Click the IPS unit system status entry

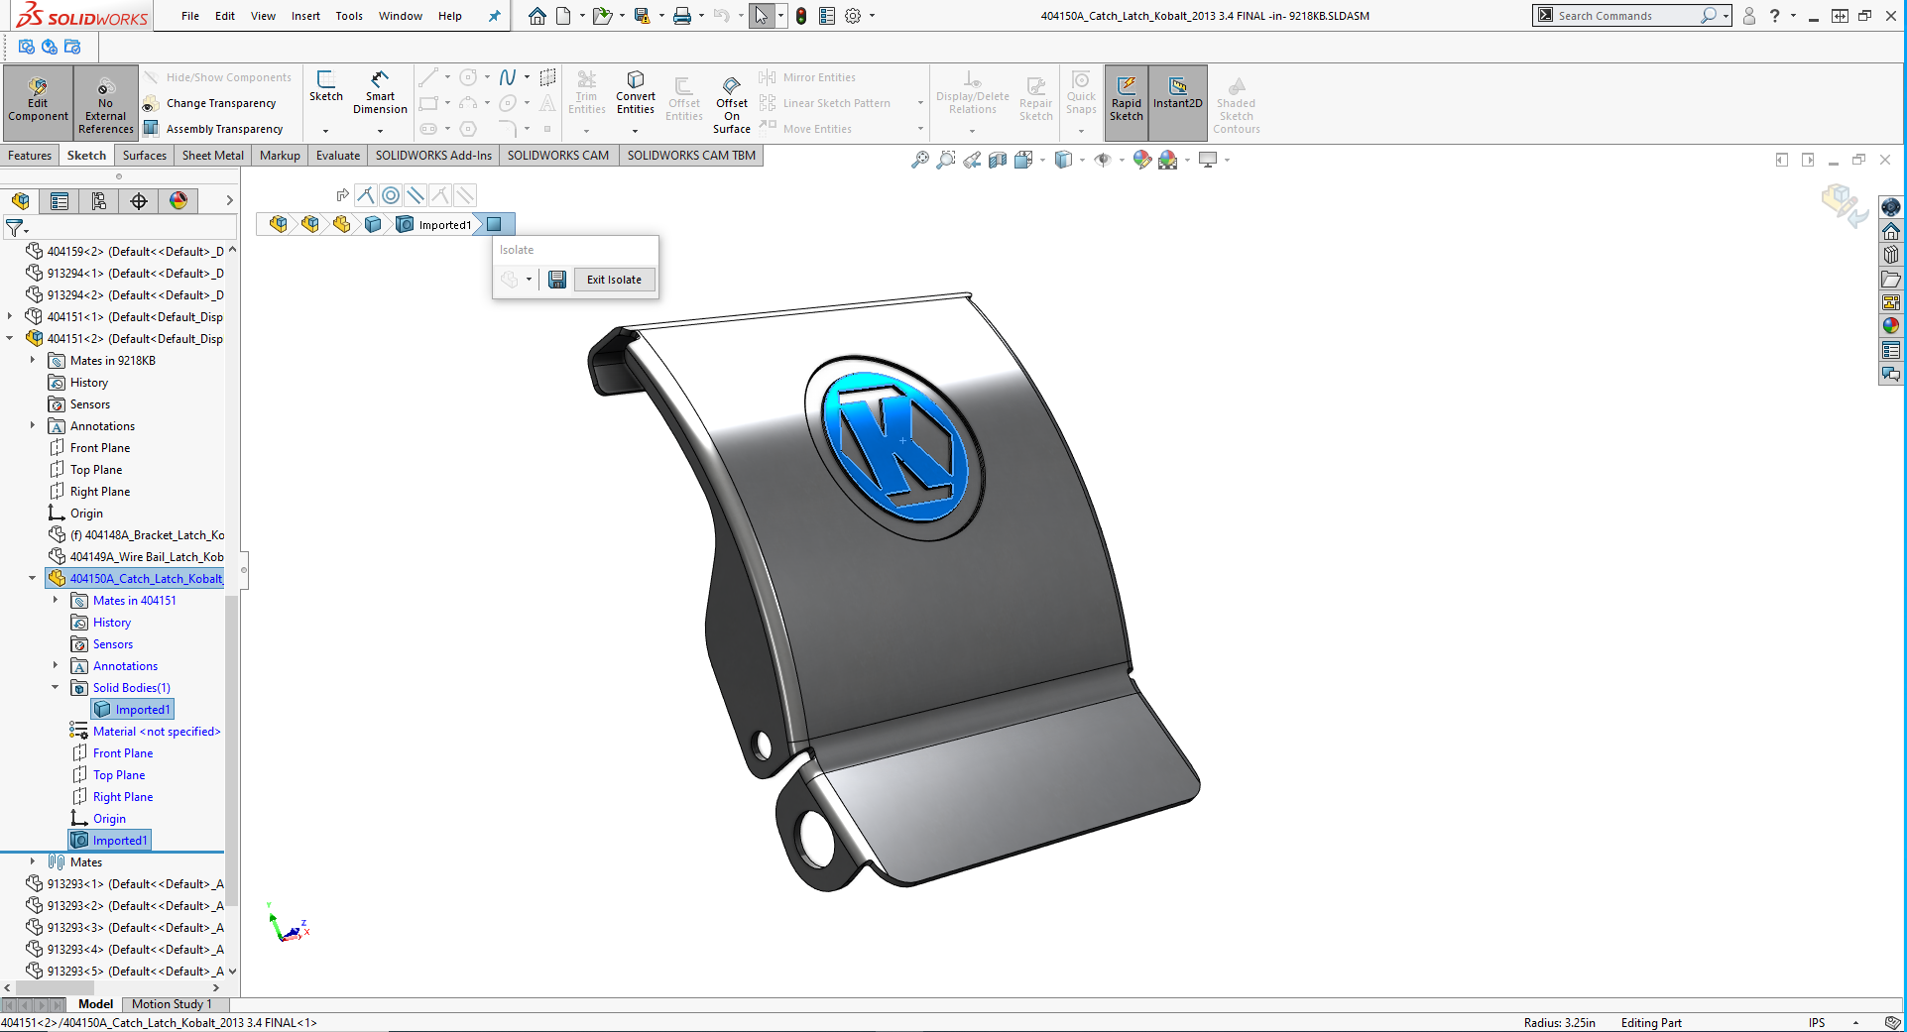tap(1817, 1023)
